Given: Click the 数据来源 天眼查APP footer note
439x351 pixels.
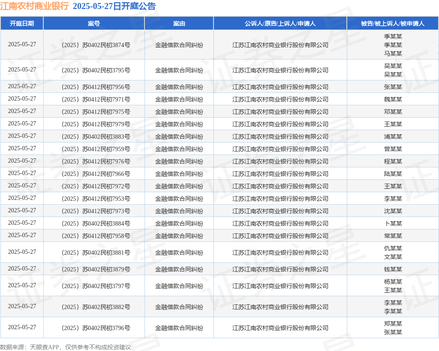Looking at the screenshot, I should (66, 347).
